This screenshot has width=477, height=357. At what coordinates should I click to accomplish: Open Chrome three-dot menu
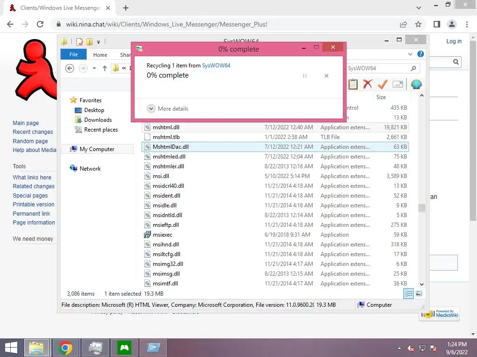tap(467, 24)
